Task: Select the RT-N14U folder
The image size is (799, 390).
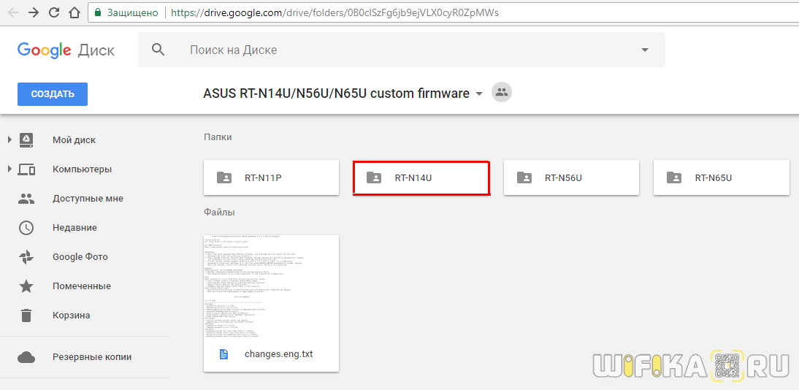Action: click(421, 177)
